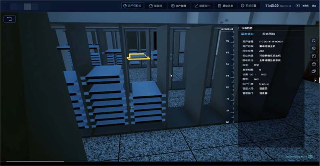Open the briefcase toolbox icon

[313, 64]
